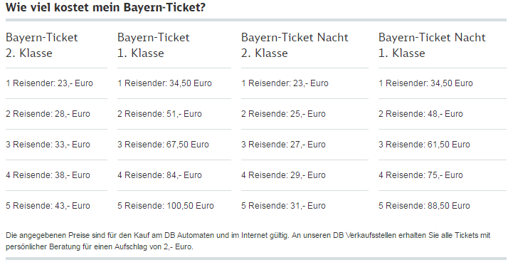Click the '5 Reisende: 31,- Euro' price row
508x260 pixels.
coord(283,206)
